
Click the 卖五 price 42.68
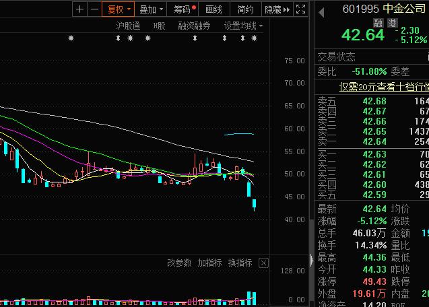click(x=374, y=101)
